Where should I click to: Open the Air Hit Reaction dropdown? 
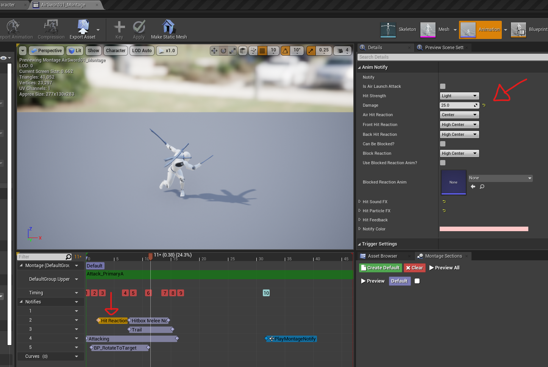(459, 115)
